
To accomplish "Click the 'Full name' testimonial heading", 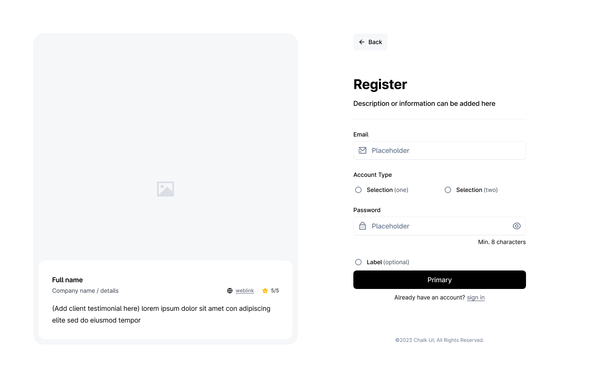I will point(67,280).
